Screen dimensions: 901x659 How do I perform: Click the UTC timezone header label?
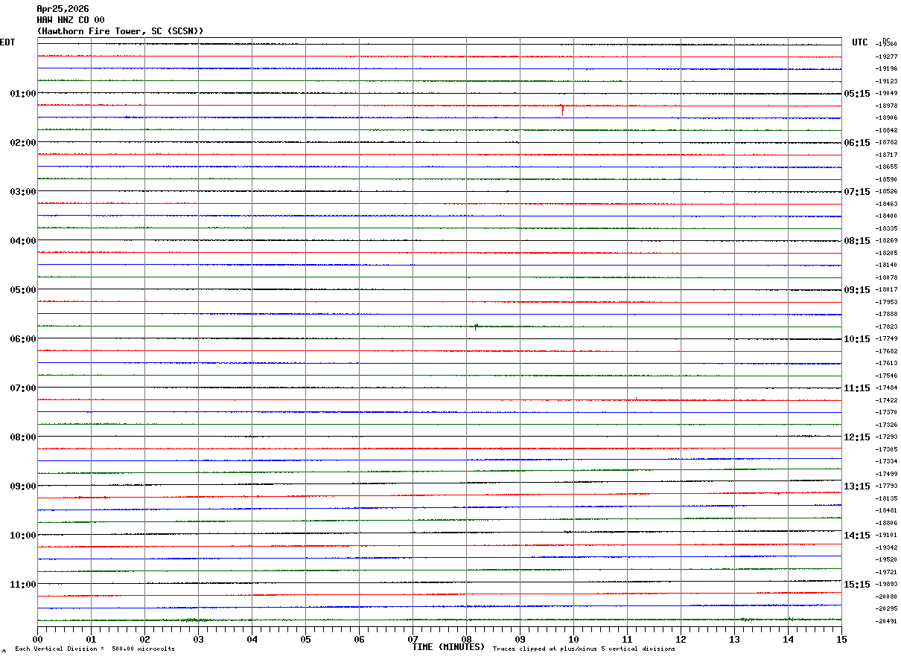pyautogui.click(x=860, y=42)
